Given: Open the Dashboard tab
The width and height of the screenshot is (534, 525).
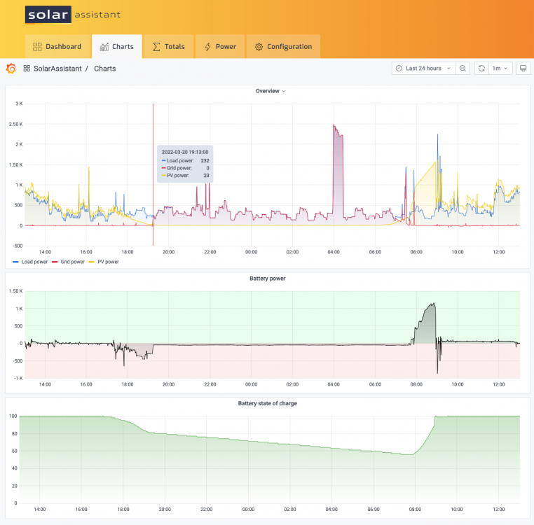Looking at the screenshot, I should click(x=57, y=47).
